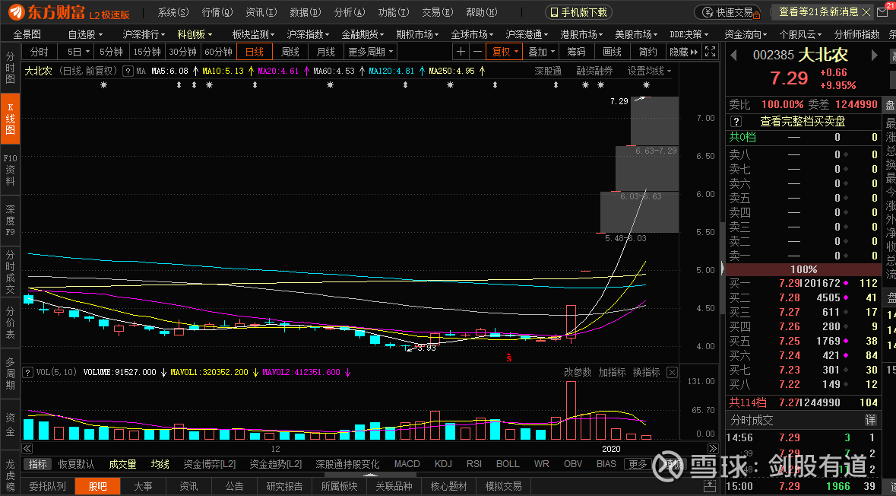This screenshot has width=896, height=496.
Task: Open 更多周期 dropdown
Action: (x=371, y=52)
